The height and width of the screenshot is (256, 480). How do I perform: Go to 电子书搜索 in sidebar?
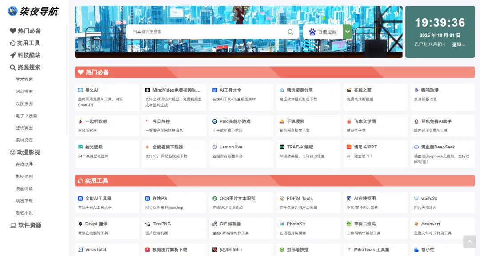tap(26, 116)
